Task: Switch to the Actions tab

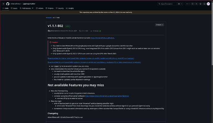Action: [40, 8]
